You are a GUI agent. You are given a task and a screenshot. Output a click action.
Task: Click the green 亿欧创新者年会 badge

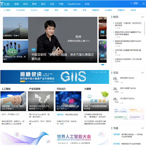[121, 117]
